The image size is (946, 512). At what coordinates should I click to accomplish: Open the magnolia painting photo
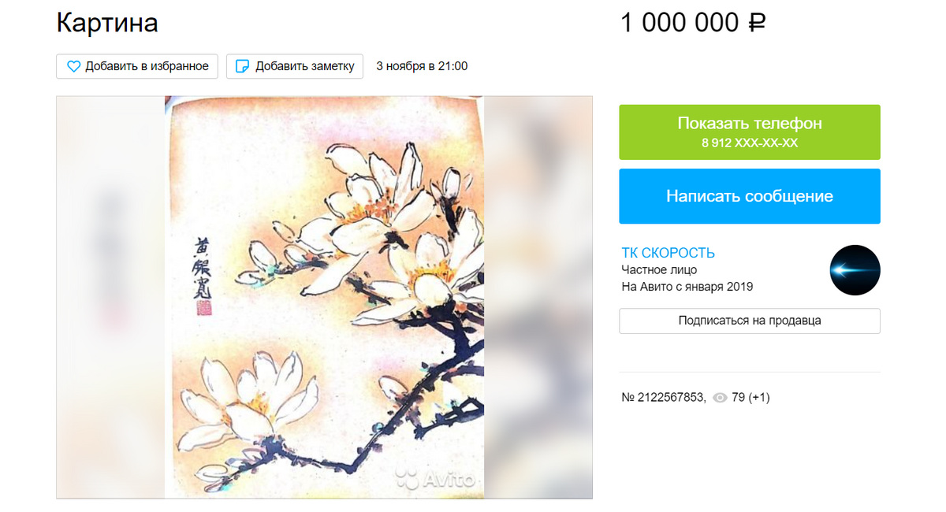(324, 297)
